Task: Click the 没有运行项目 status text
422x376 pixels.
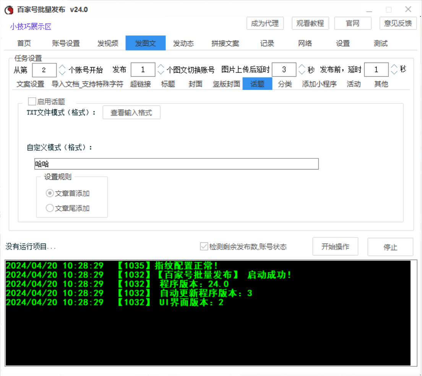Action: pos(31,247)
